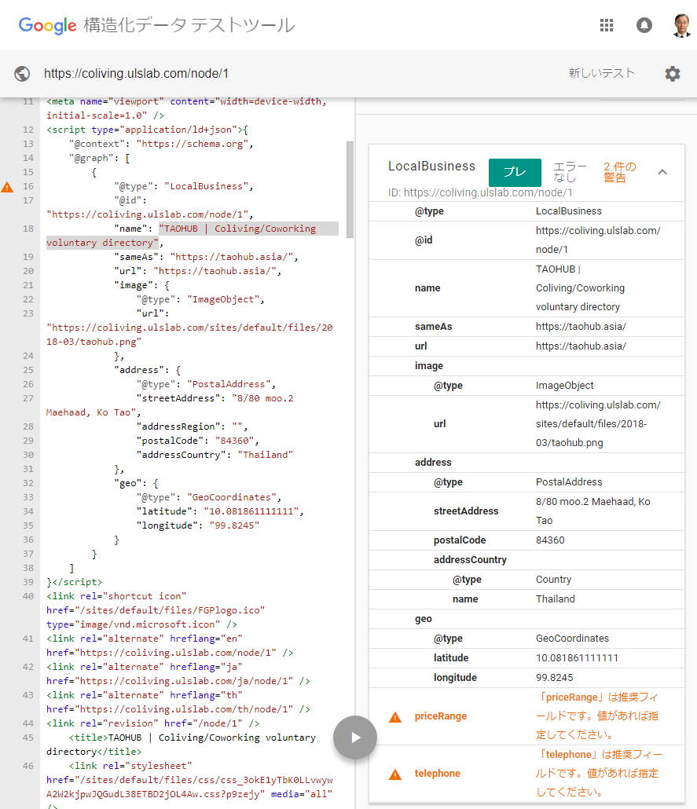Open the account profile avatar
This screenshot has height=809, width=697.
point(681,25)
